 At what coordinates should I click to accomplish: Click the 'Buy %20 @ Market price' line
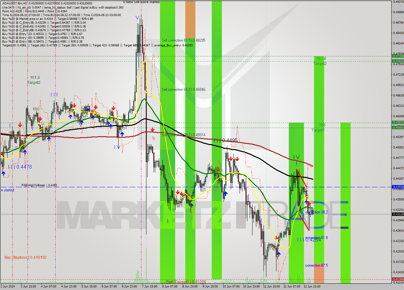click(x=47, y=19)
